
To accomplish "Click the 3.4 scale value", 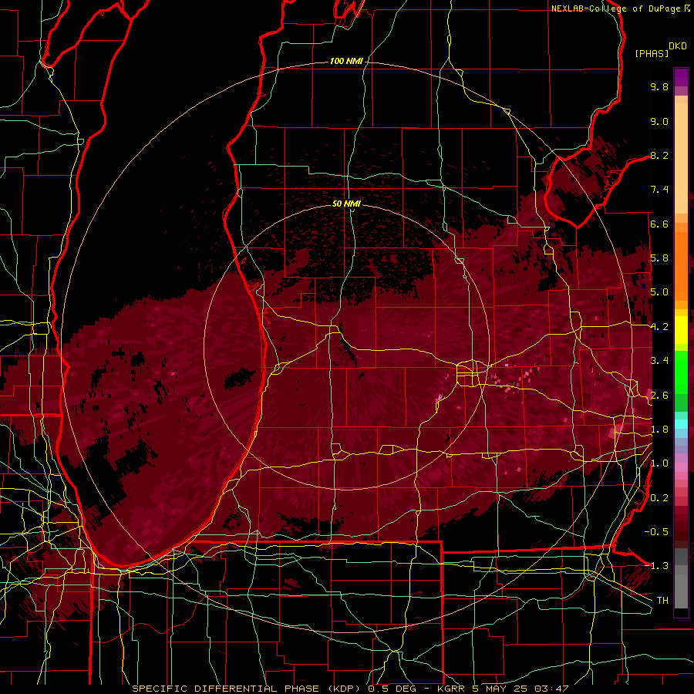I will pos(659,361).
